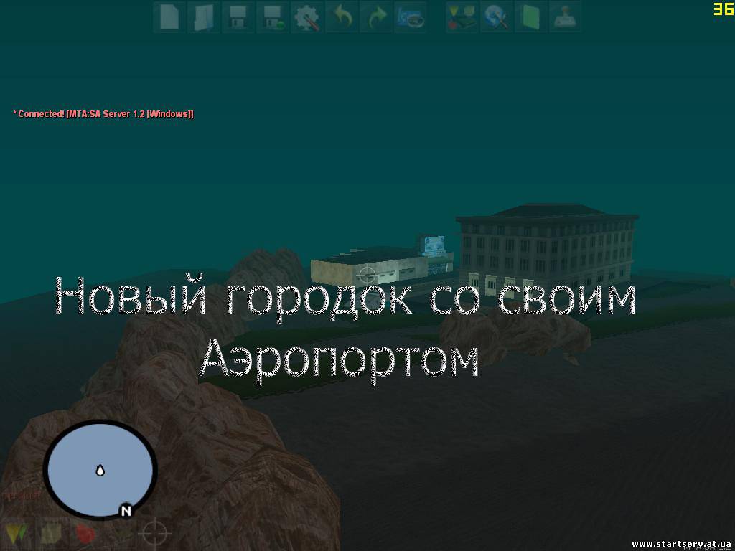Screen dimensions: 735x551
Task: Open Map Settings via the globe and tools icon
Action: [x=496, y=17]
